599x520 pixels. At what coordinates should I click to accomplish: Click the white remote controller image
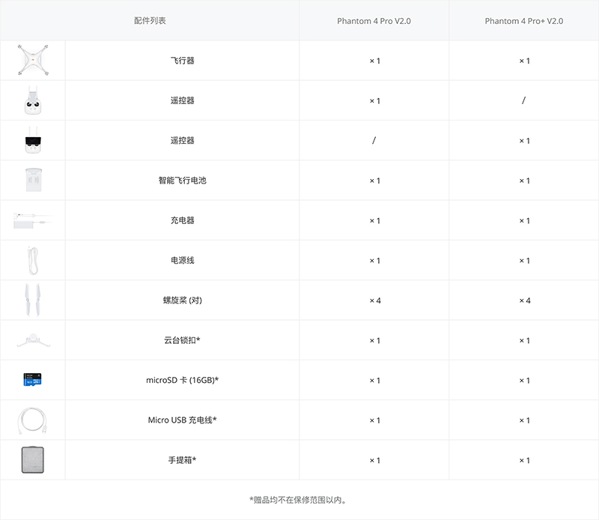click(x=32, y=100)
